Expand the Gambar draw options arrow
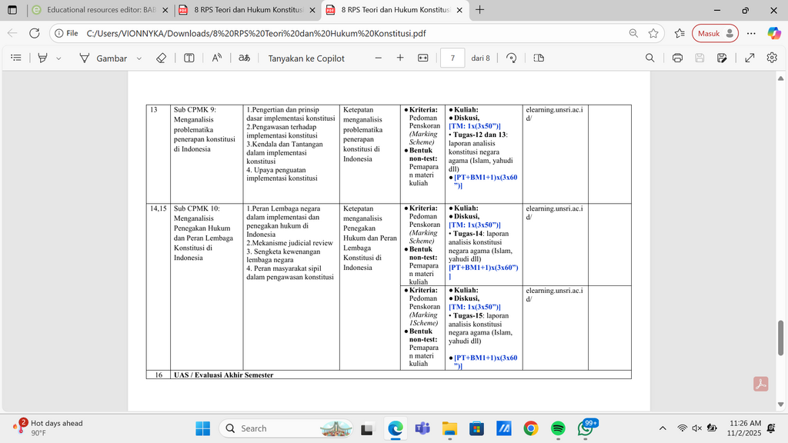The image size is (788, 443). pyautogui.click(x=139, y=58)
